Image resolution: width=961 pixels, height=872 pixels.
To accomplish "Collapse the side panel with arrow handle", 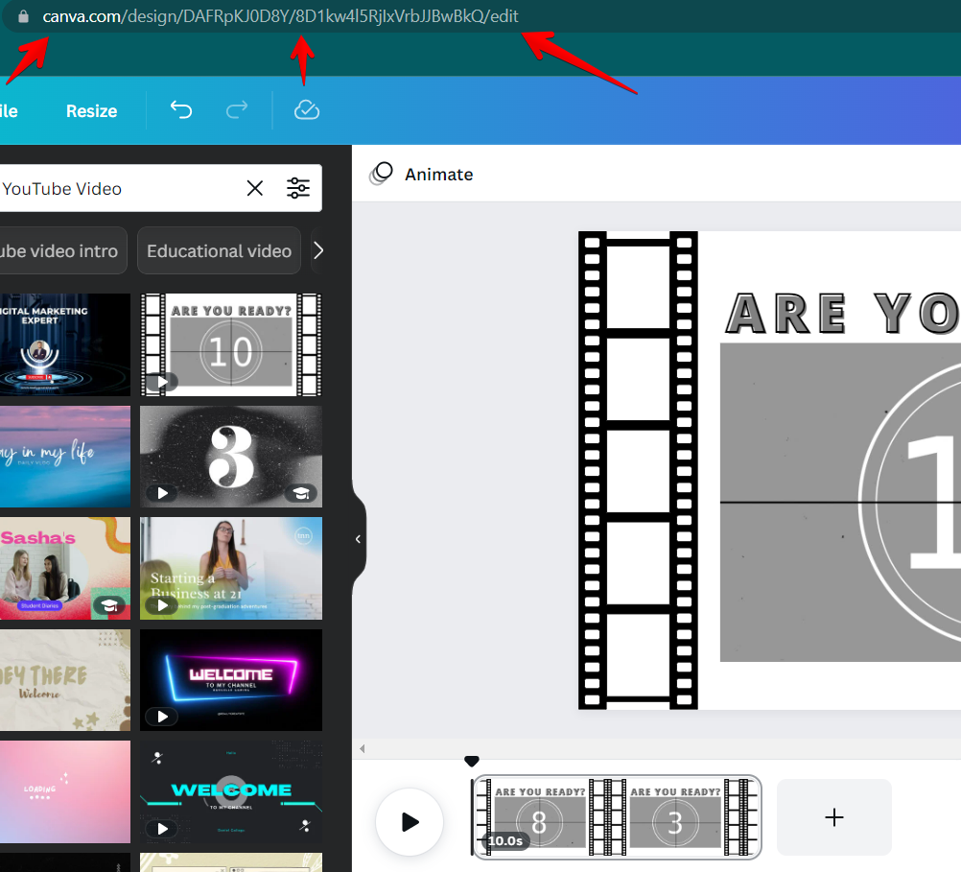I will tap(358, 539).
